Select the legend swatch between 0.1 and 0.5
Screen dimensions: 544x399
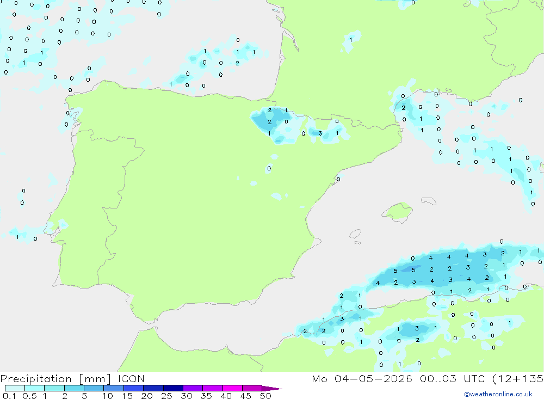[x=15, y=388]
